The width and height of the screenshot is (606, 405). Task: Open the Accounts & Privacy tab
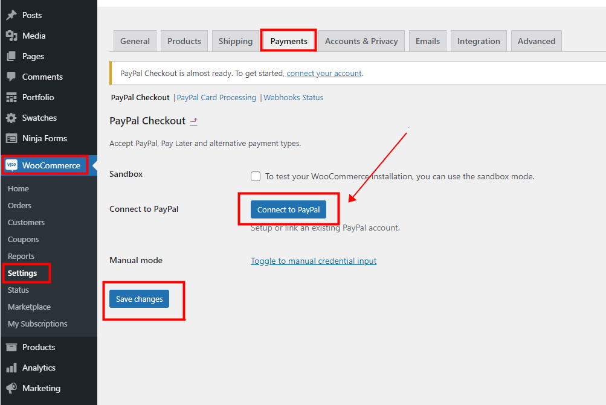(x=361, y=41)
